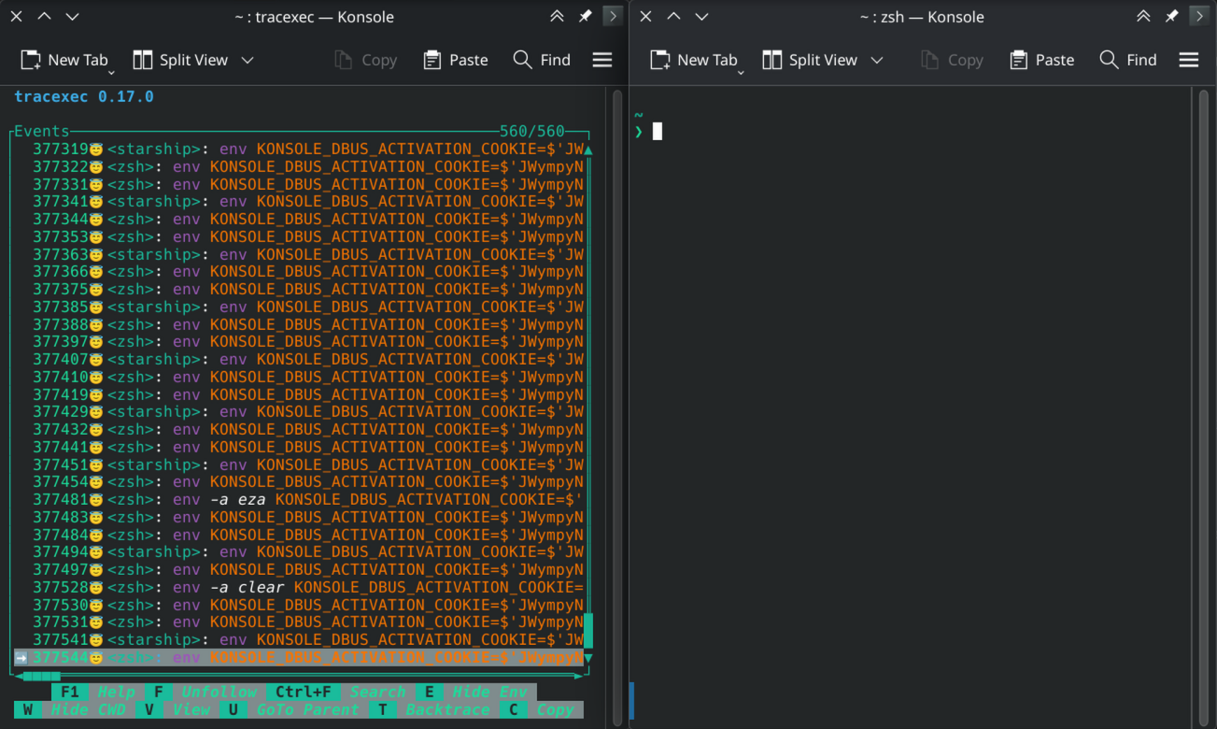This screenshot has width=1217, height=729.
Task: Click the up-chevron maximize button in the tracexec title bar
Action: click(44, 16)
